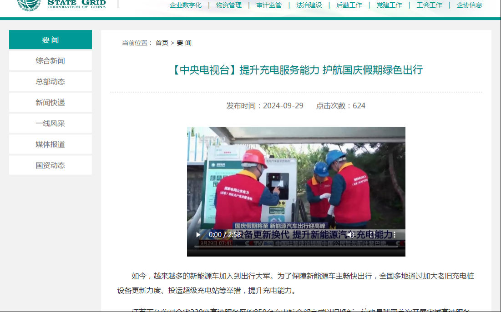
Task: Go to 新闻快递 in the sidebar
Action: 51,102
